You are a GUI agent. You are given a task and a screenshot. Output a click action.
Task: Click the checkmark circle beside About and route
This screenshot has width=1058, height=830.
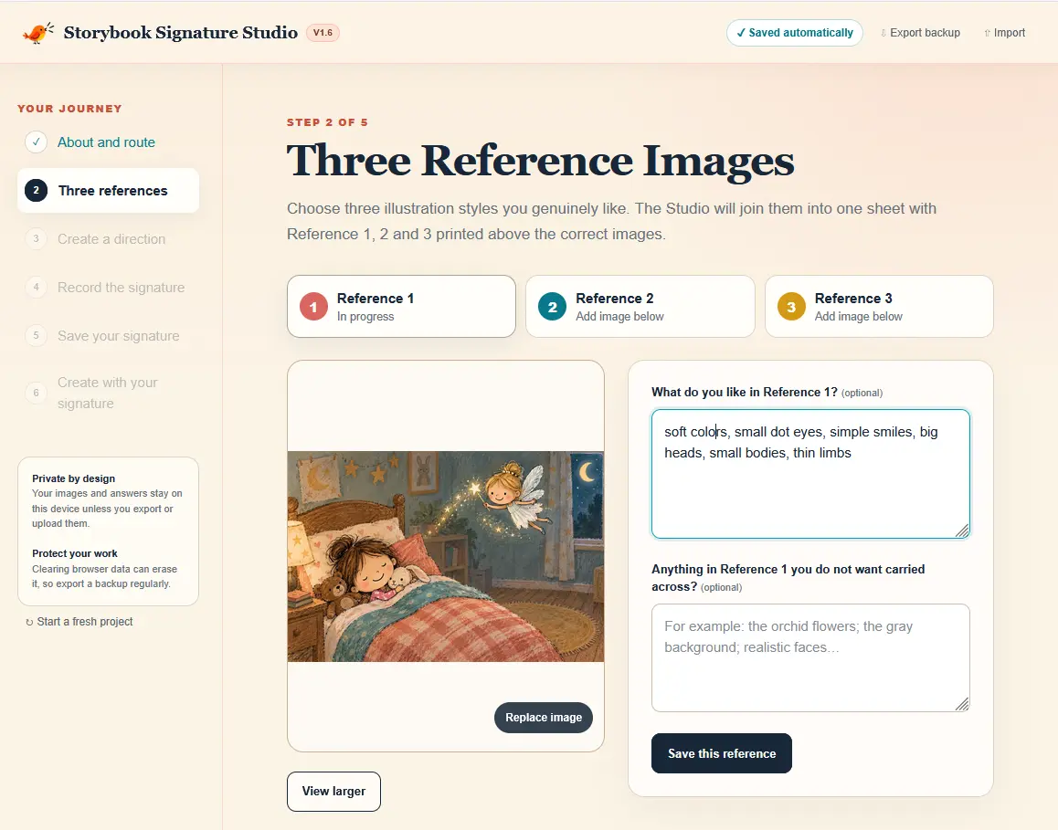tap(36, 142)
